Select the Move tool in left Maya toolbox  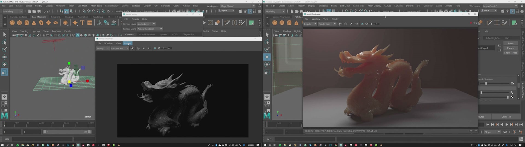[x=4, y=57]
